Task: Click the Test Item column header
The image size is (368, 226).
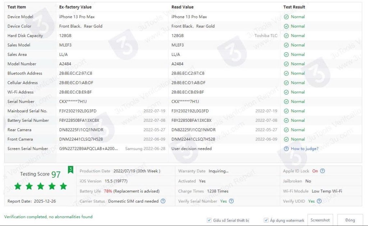Action: click(x=17, y=7)
